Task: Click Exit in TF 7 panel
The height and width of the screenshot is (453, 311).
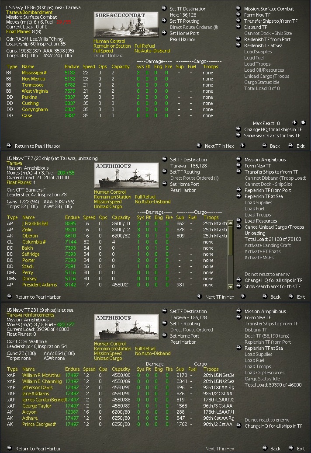Action: 301,297
